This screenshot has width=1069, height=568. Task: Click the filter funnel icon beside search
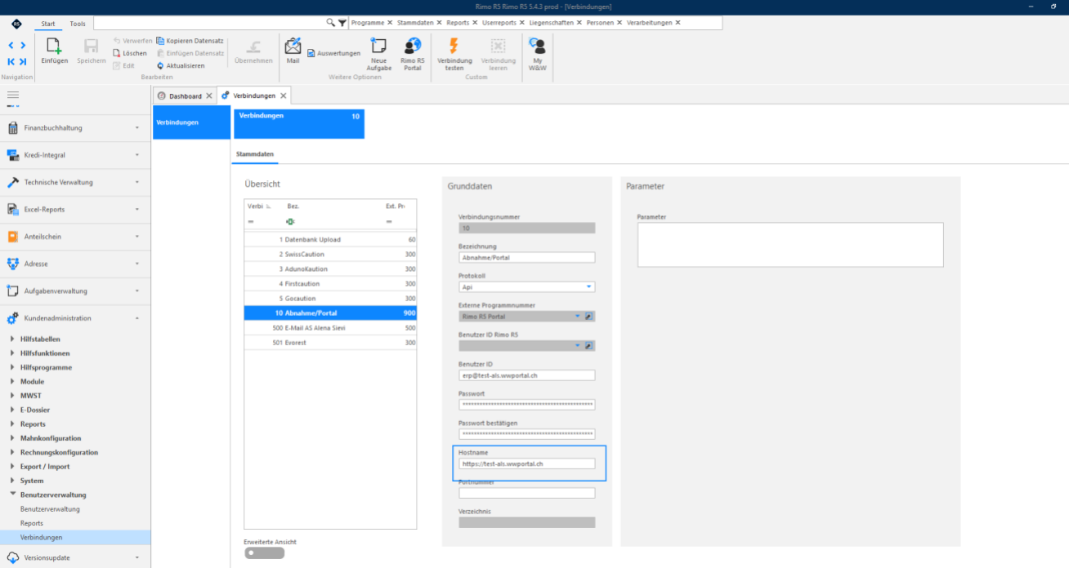tap(342, 23)
